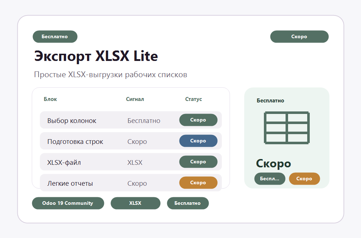Click Бесплатно signal in Выбор колонок row
This screenshot has height=238, width=361.
(x=144, y=121)
